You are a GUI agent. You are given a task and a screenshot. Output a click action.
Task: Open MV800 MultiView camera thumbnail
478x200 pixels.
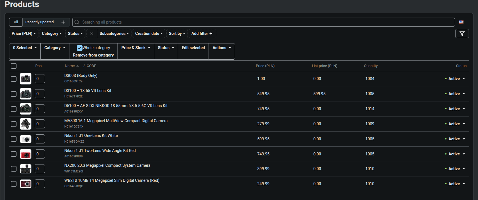pos(26,124)
